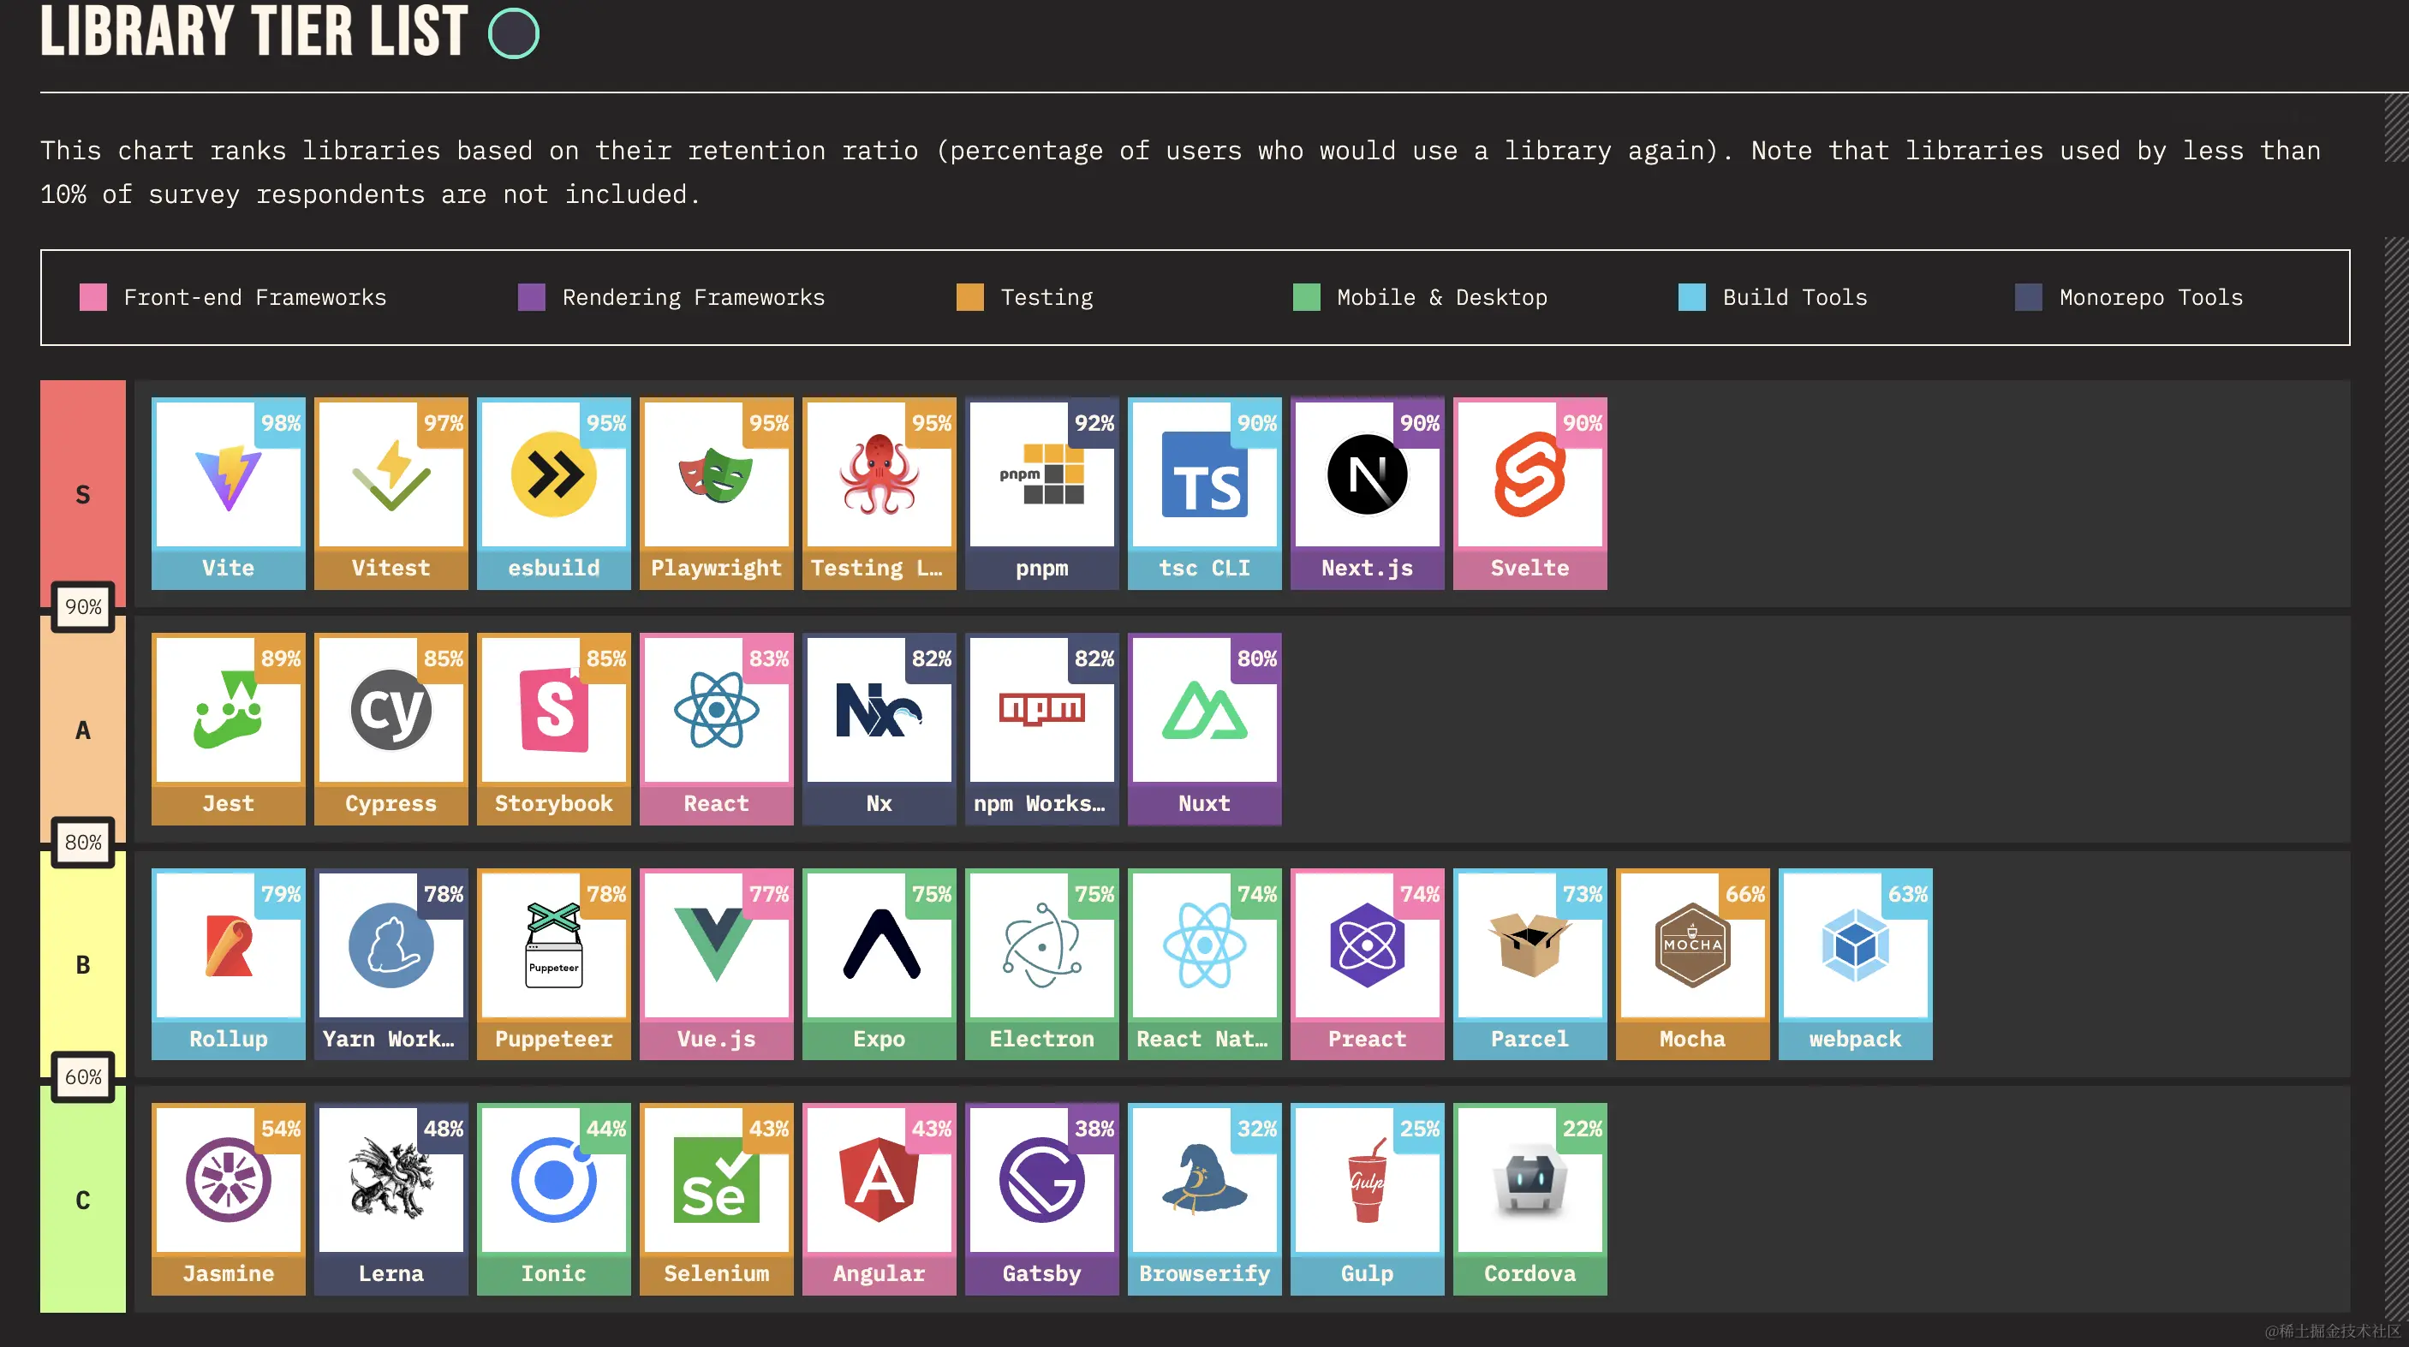Select the esbuild card
The image size is (2409, 1347).
coord(553,493)
